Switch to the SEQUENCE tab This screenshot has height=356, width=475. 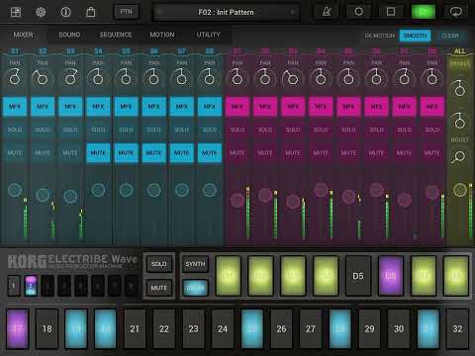(x=116, y=35)
